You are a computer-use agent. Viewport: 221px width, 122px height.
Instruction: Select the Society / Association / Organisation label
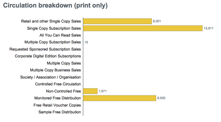point(51,77)
